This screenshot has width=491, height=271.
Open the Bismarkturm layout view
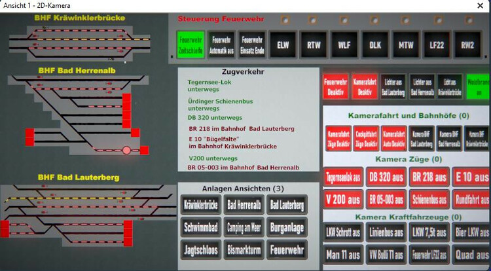[x=244, y=249]
